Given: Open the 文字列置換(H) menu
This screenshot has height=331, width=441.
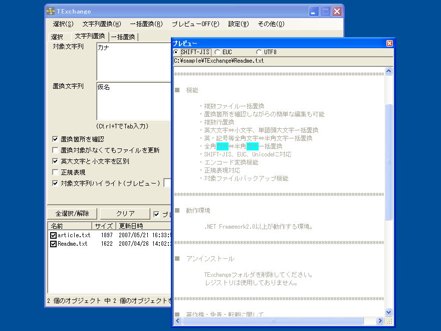Looking at the screenshot, I should [102, 24].
